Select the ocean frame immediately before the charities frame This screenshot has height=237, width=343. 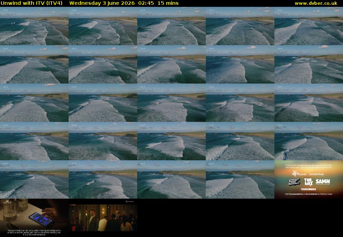click(x=240, y=179)
